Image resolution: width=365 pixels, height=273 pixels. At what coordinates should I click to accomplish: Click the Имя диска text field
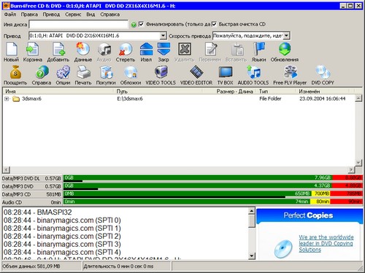[78, 24]
